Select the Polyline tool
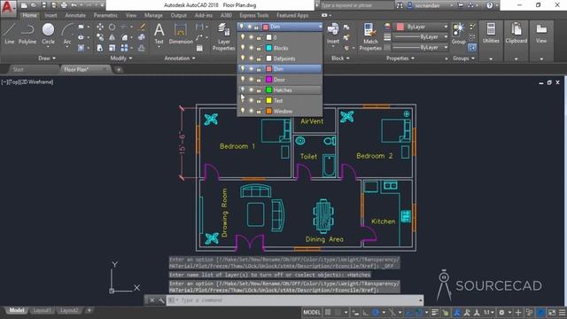 [27, 34]
